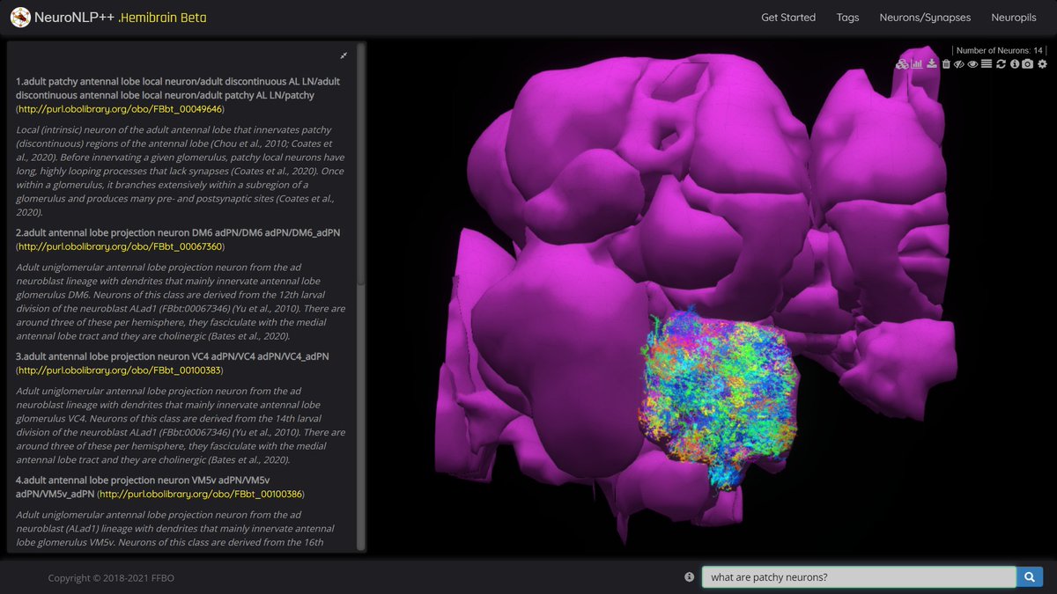Viewport: 1057px width, 594px height.
Task: Click the 'Number of Neurons: 14' label
Action: [999, 50]
